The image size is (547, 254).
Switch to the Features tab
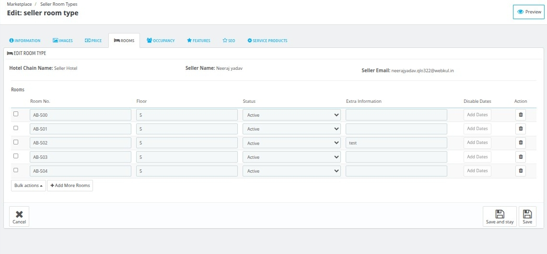[x=198, y=41]
